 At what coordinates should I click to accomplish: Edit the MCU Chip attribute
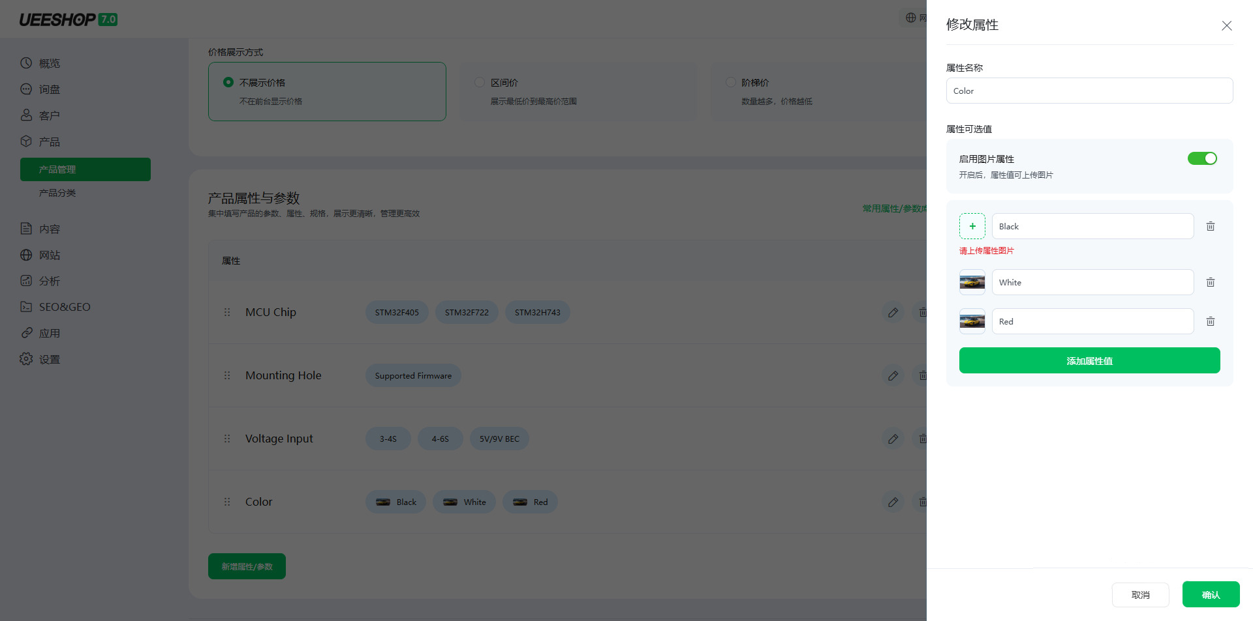point(893,312)
